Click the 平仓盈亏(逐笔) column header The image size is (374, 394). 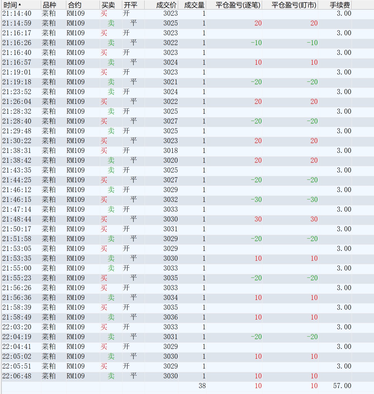pos(234,5)
